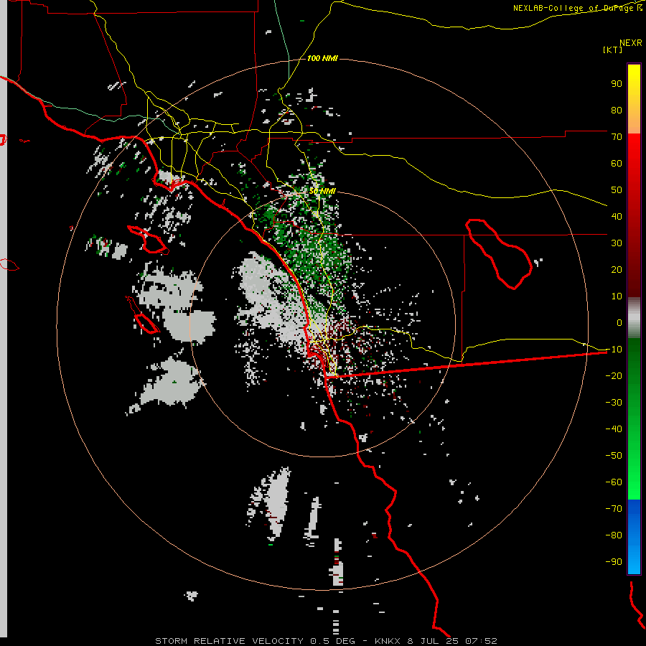Click the 50 value on the velocity scale
The width and height of the screenshot is (646, 646).
[617, 190]
